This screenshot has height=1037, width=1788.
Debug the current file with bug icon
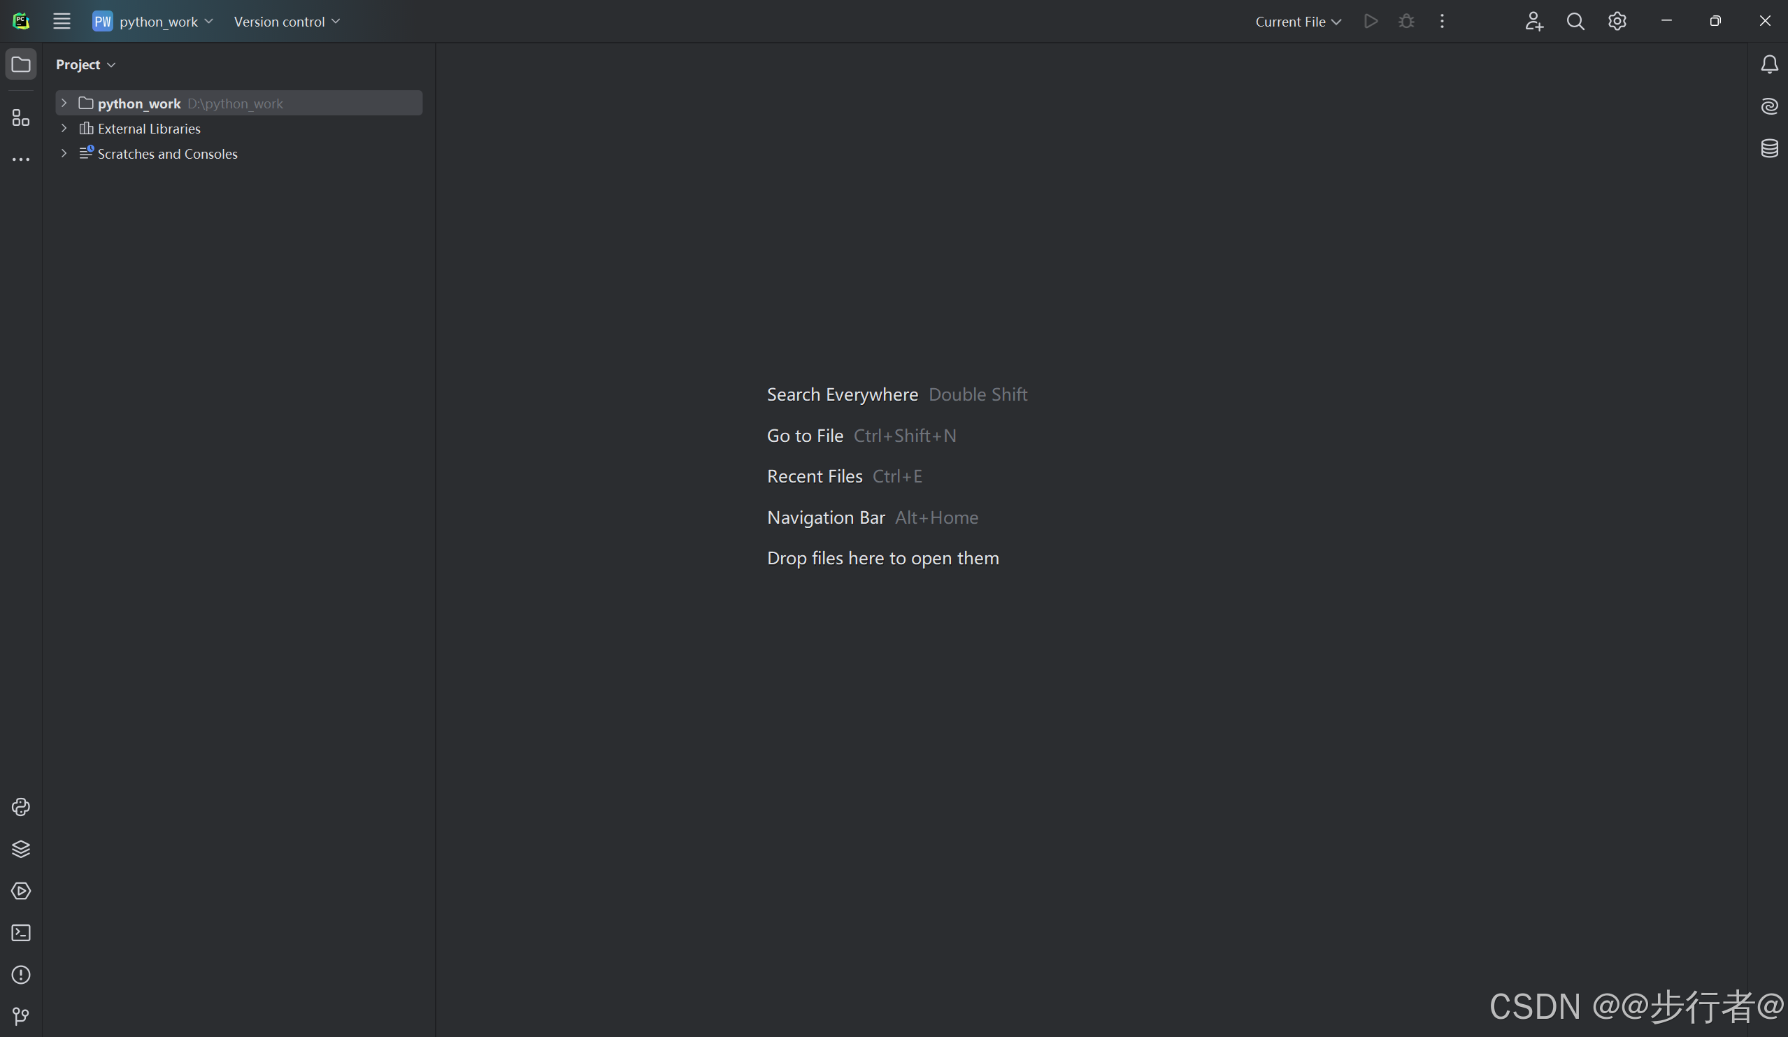click(x=1406, y=21)
